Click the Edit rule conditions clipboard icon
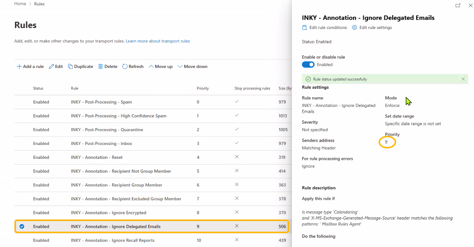474x247 pixels. coord(304,27)
